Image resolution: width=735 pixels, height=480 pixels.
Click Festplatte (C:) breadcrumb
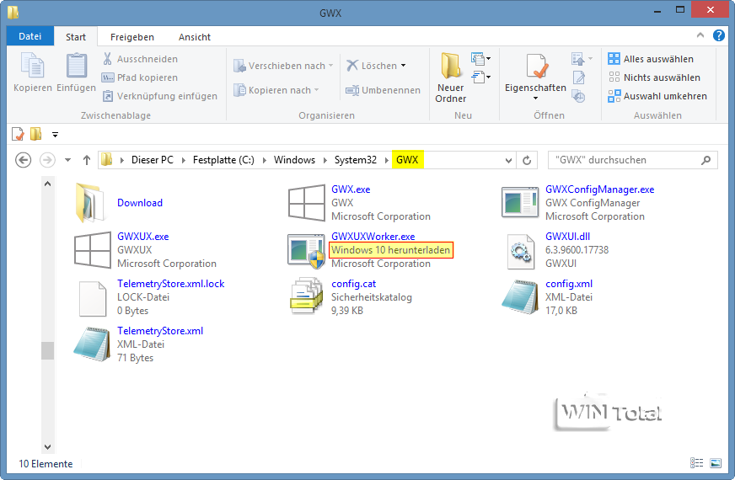pyautogui.click(x=223, y=160)
